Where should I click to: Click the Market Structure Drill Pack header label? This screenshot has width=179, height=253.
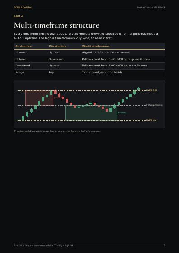[151, 7]
